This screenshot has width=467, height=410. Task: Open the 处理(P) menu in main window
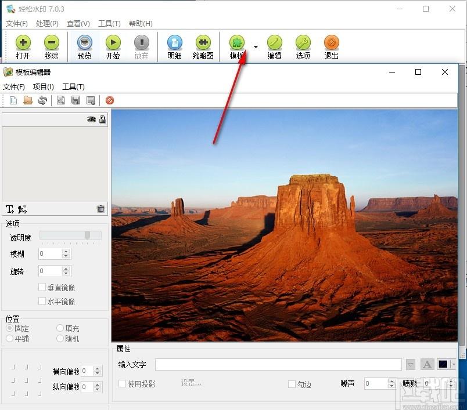tap(47, 24)
